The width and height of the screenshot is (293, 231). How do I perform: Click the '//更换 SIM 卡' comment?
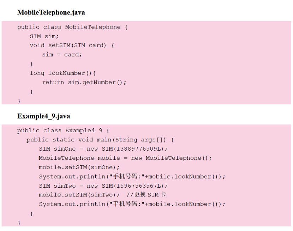[146, 195]
